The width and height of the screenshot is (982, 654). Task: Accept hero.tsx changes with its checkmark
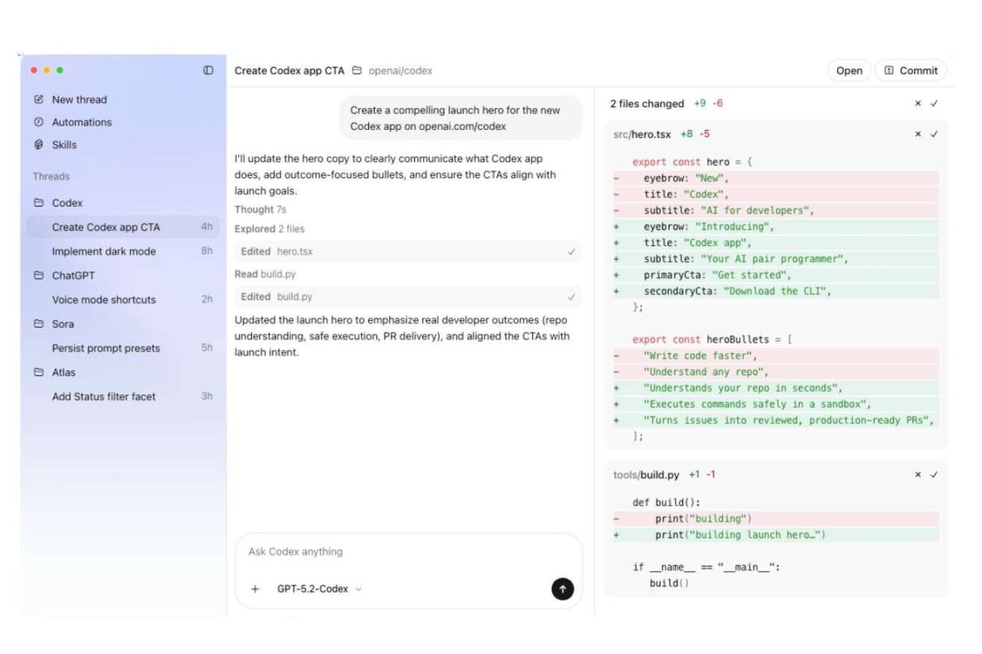[934, 134]
